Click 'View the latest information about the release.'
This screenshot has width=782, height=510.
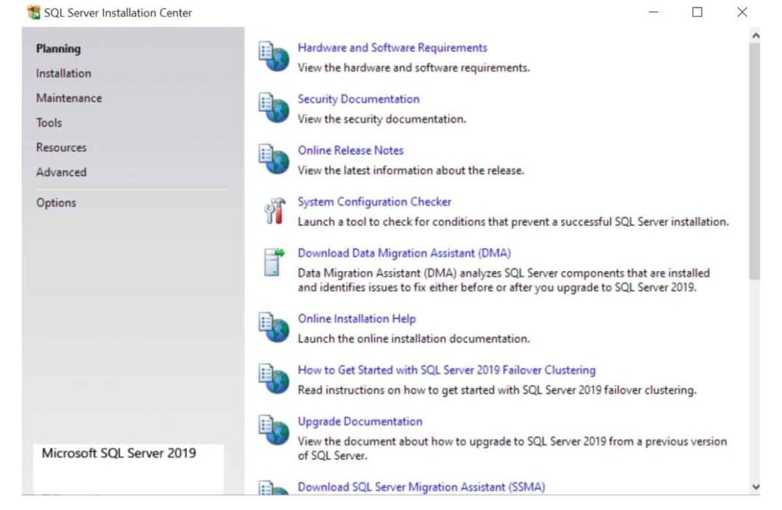(411, 170)
